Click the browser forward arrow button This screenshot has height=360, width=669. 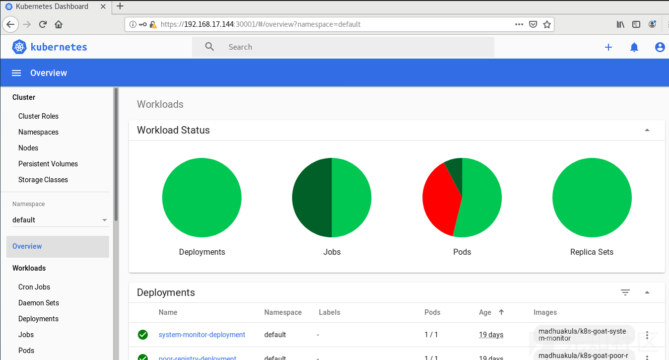click(27, 24)
